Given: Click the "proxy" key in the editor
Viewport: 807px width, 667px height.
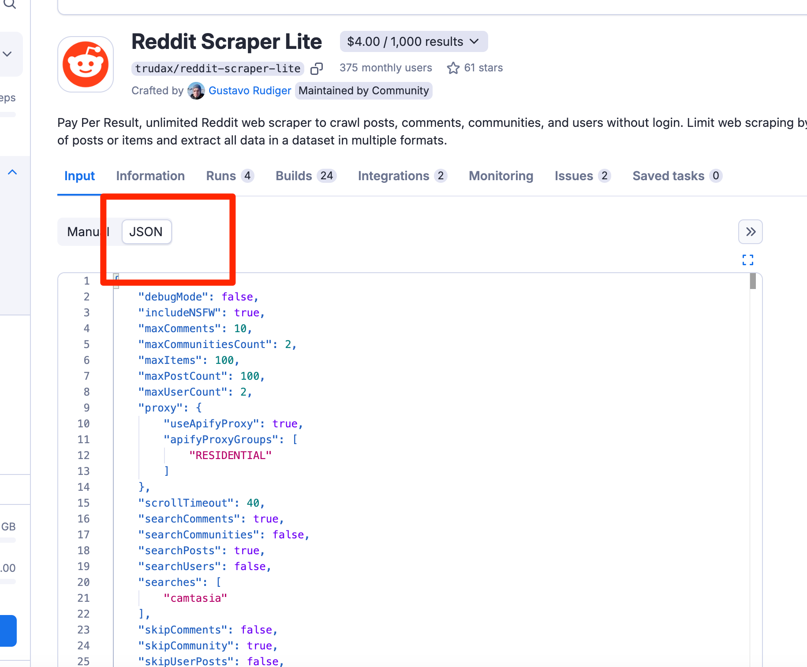Looking at the screenshot, I should click(x=160, y=408).
